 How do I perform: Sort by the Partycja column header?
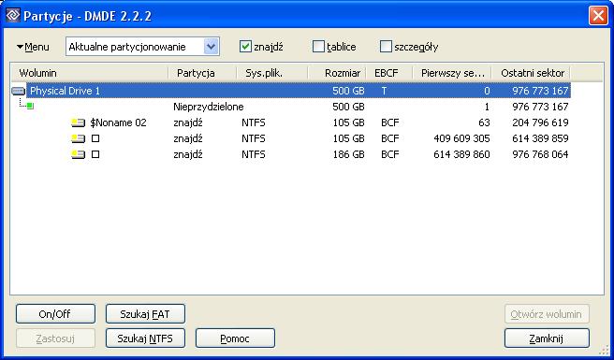coord(202,73)
